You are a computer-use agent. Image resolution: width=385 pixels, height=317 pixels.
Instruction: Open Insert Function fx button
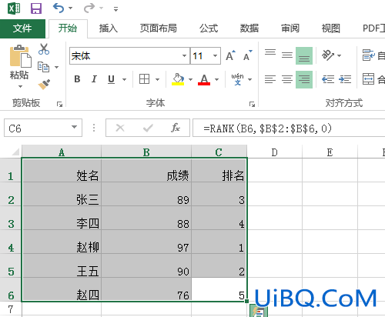point(176,128)
